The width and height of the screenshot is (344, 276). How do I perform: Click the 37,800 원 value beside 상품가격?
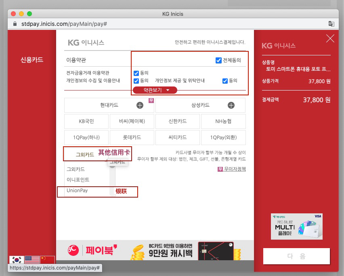(319, 81)
